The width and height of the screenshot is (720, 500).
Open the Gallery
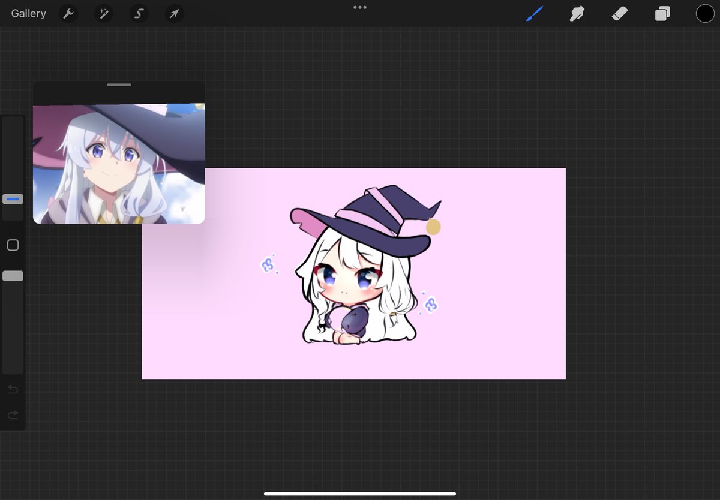(28, 13)
